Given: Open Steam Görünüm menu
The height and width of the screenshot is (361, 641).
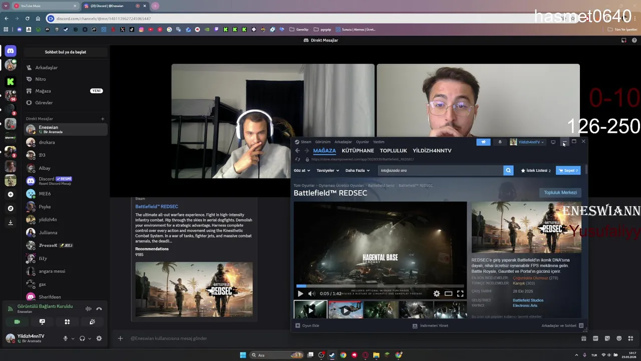Looking at the screenshot, I should tap(323, 142).
